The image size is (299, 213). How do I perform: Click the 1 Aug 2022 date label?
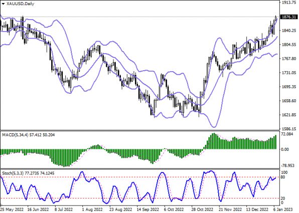(92, 209)
